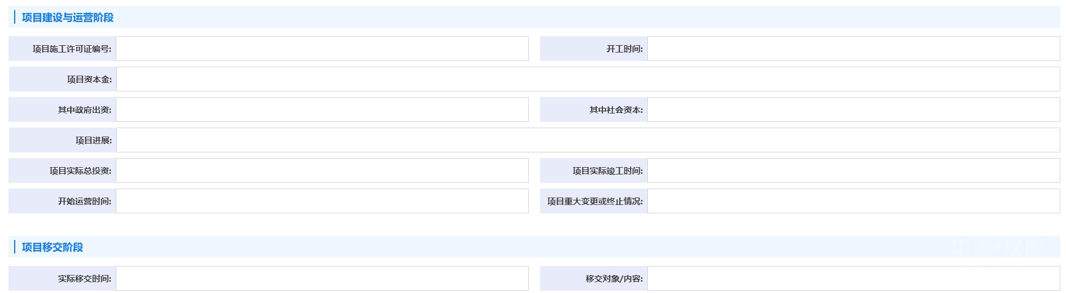
Task: Click the 其中政府出资 input field
Action: click(322, 110)
